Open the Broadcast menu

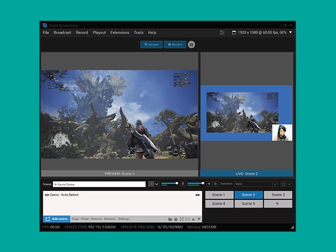tap(62, 32)
